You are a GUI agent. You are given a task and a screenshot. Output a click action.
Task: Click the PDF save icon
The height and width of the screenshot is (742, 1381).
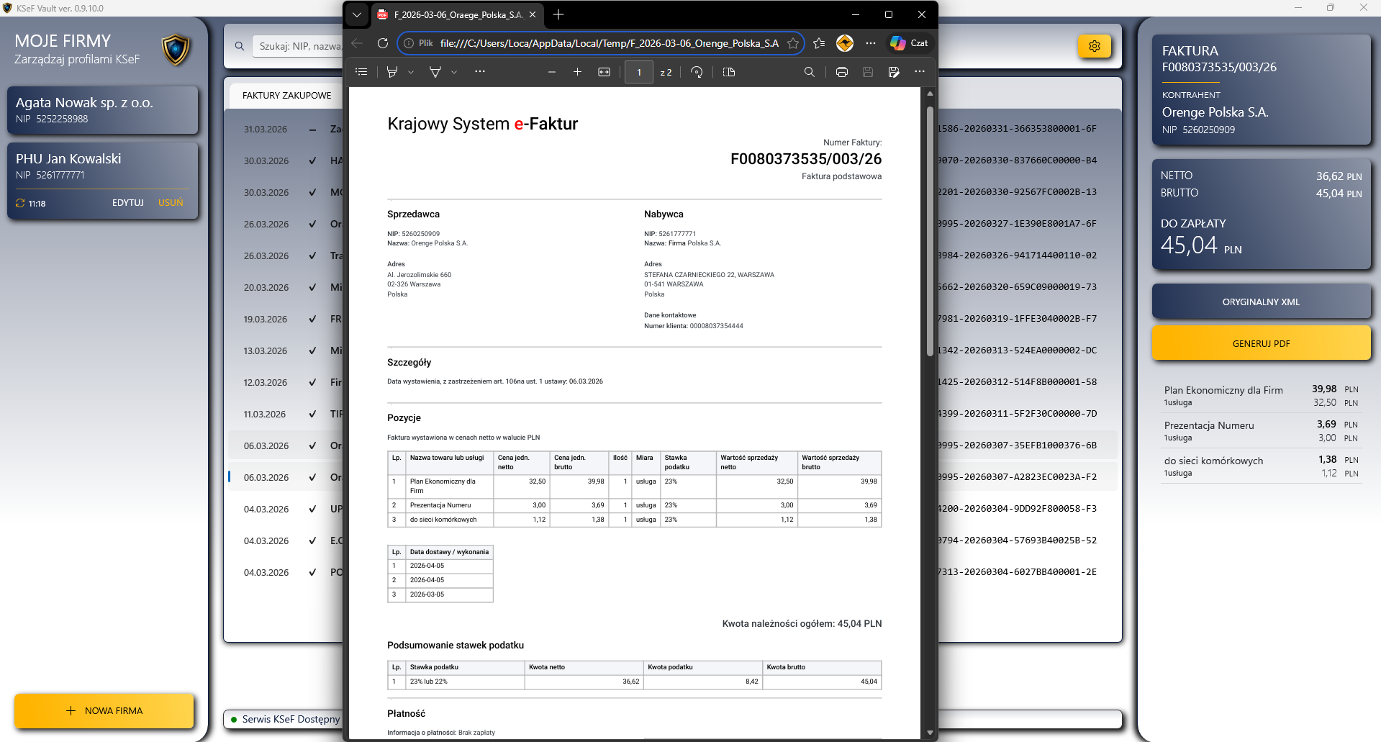point(868,72)
